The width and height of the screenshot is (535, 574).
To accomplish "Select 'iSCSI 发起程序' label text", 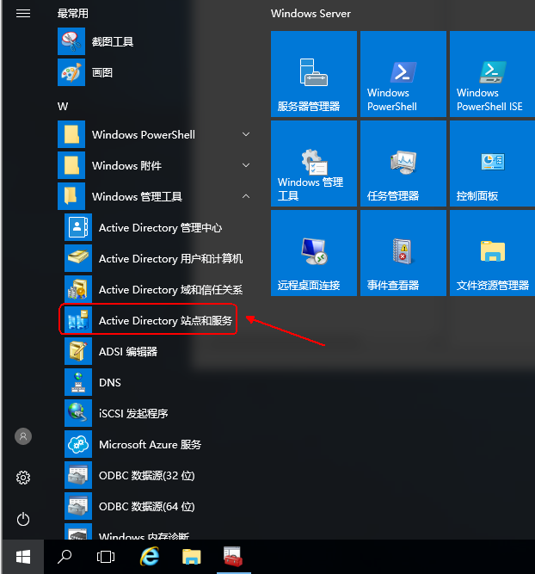I will coord(133,414).
